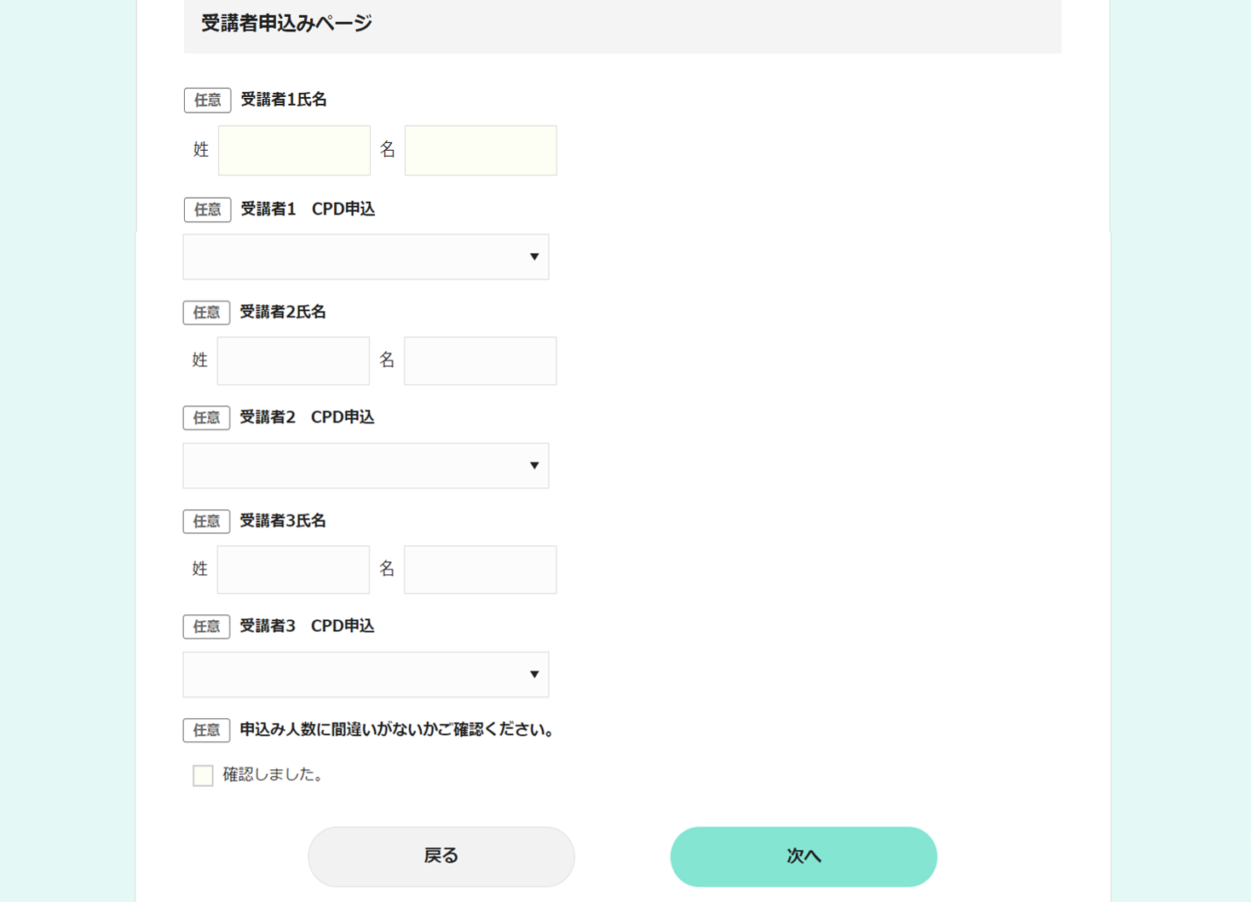
Task: Expand the first CPD selection arrow
Action: pyautogui.click(x=534, y=256)
